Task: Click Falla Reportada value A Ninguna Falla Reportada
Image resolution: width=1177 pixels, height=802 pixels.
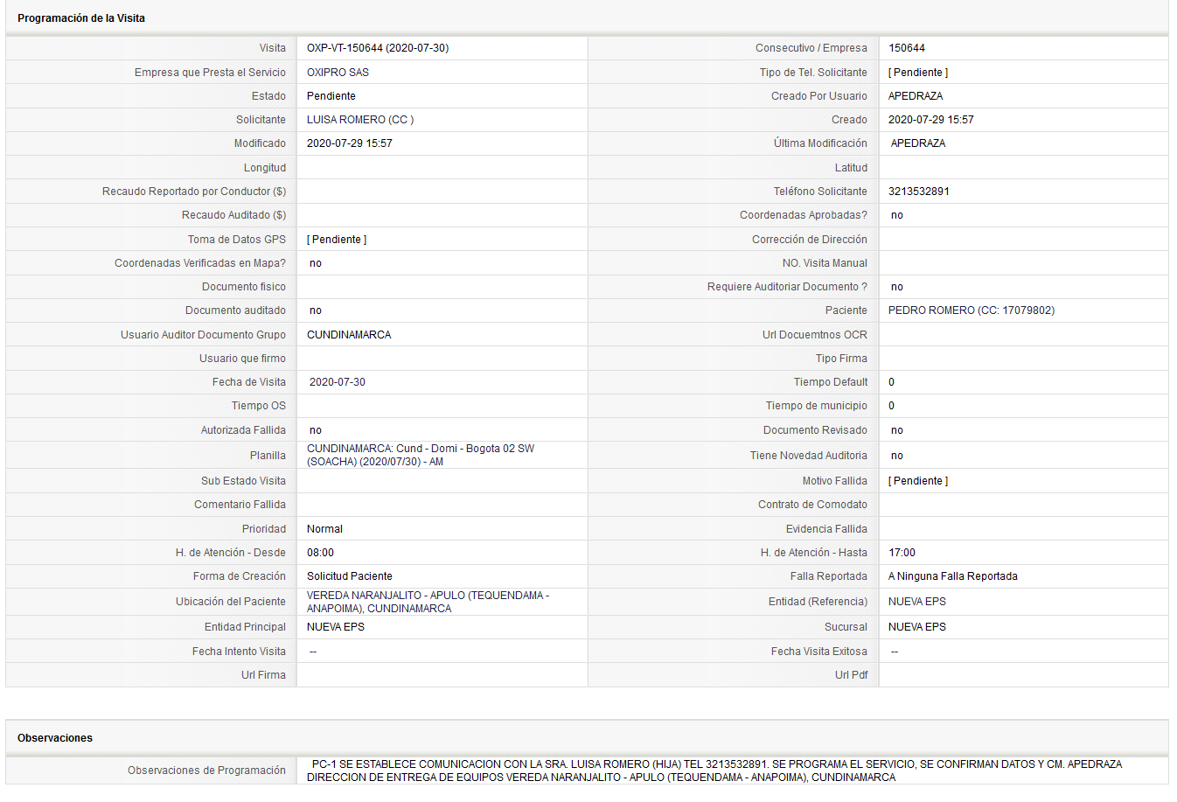Action: click(953, 576)
